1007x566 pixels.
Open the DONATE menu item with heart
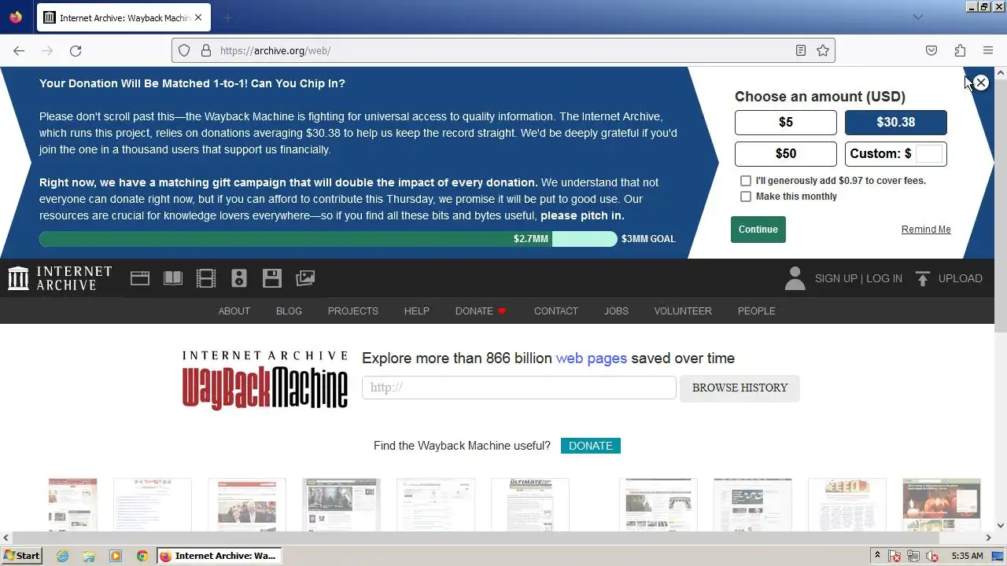(x=481, y=311)
